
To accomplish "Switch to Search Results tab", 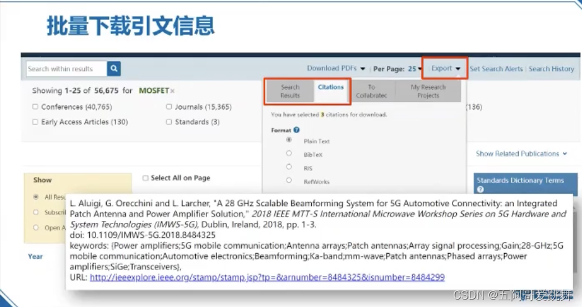I will coord(290,91).
